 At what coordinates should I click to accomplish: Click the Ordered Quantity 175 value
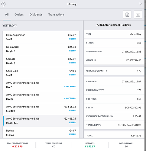tap(139, 71)
